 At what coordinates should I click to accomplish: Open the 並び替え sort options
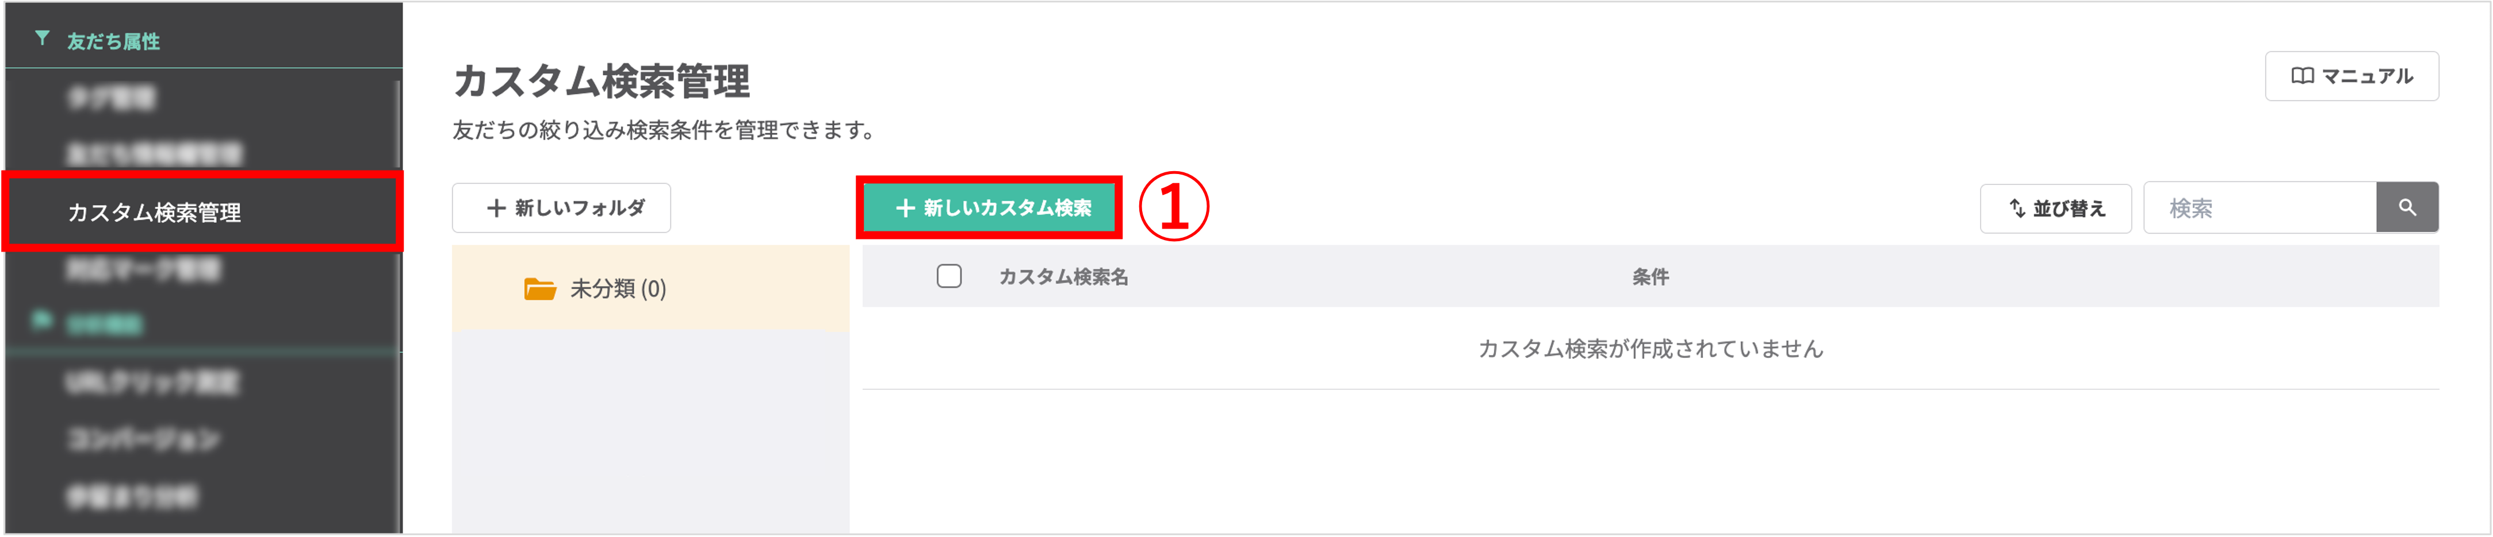click(2068, 208)
